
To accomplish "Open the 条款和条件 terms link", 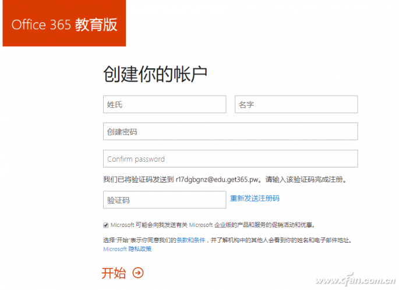I will click(191, 240).
